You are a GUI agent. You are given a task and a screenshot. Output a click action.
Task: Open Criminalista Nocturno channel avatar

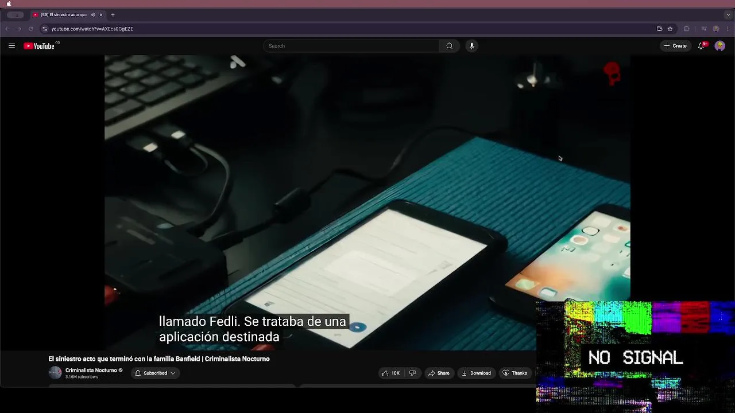[55, 373]
